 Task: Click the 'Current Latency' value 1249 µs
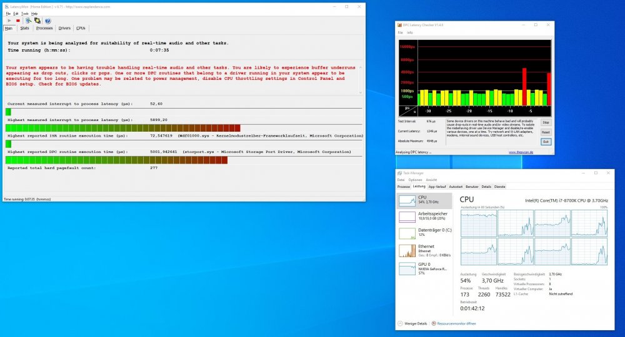(x=431, y=131)
